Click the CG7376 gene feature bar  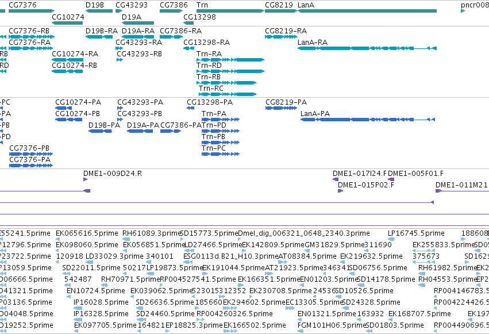coord(32,11)
